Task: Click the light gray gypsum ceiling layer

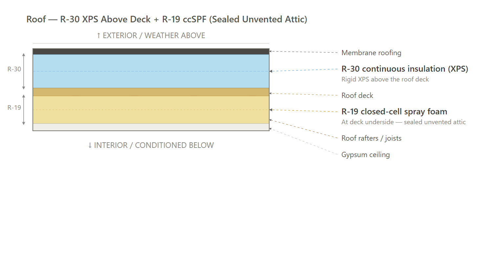Action: pyautogui.click(x=151, y=127)
